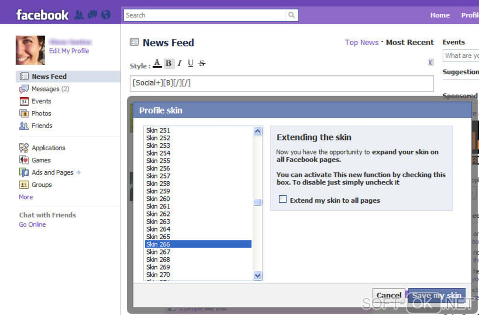Select Skin 270 in the list
This screenshot has height=315, width=479.
(x=198, y=275)
